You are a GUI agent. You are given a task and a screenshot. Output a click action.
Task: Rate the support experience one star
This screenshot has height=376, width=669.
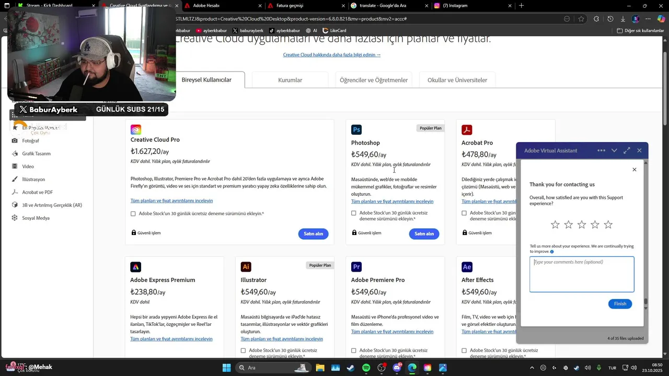tap(555, 225)
